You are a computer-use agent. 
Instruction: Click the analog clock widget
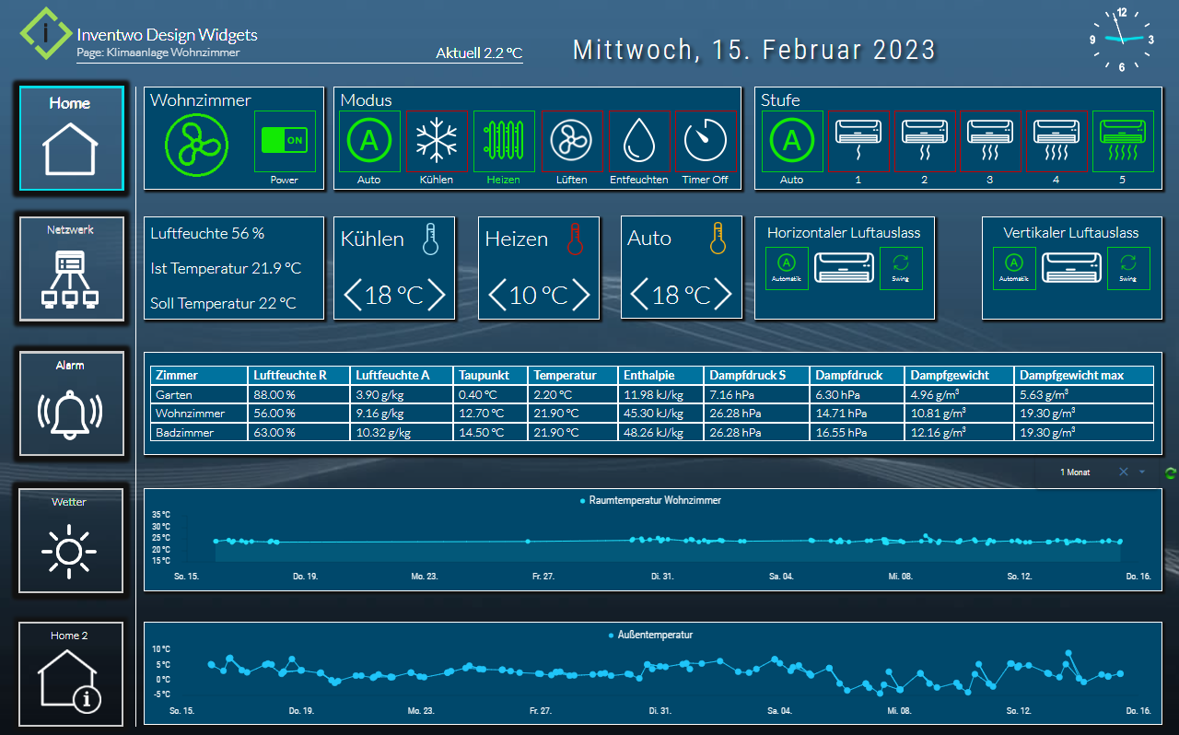tap(1121, 40)
